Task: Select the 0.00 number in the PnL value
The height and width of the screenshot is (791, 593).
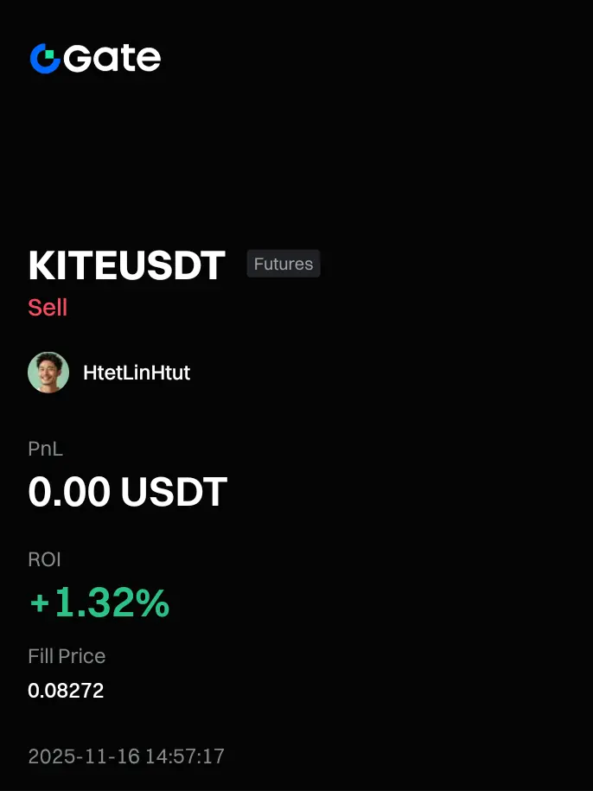Action: (x=69, y=491)
